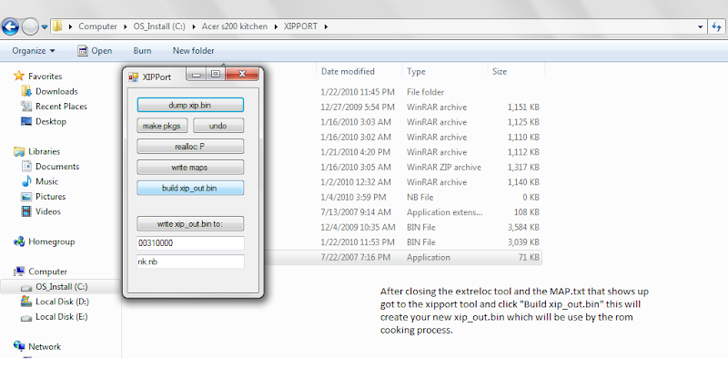Select Acer s200 kitchen breadcrumb

[235, 26]
